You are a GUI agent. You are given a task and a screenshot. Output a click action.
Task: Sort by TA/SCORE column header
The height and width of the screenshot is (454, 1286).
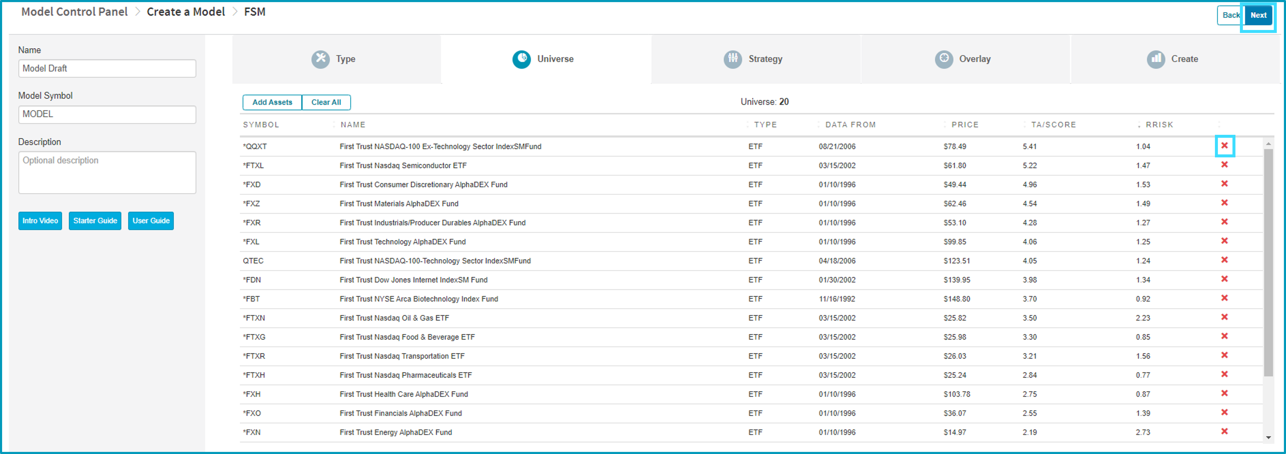pyautogui.click(x=1053, y=125)
